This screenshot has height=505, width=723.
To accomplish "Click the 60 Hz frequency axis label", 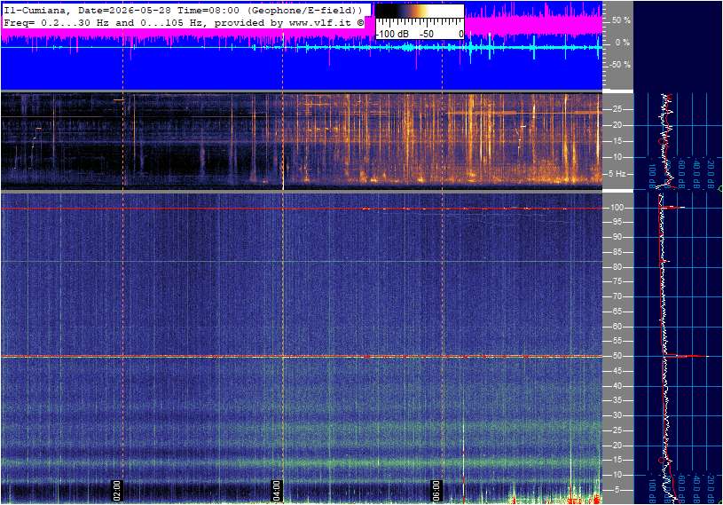I will pyautogui.click(x=617, y=327).
